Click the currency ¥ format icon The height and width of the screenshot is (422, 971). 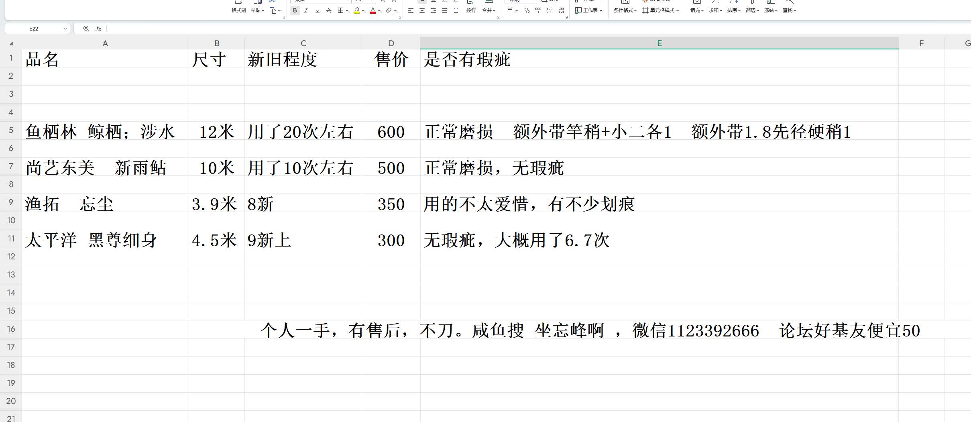pos(510,10)
